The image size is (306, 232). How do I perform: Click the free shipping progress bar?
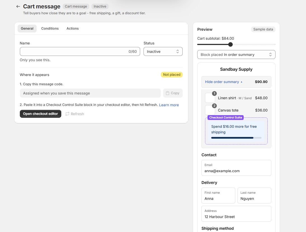coord(236,138)
